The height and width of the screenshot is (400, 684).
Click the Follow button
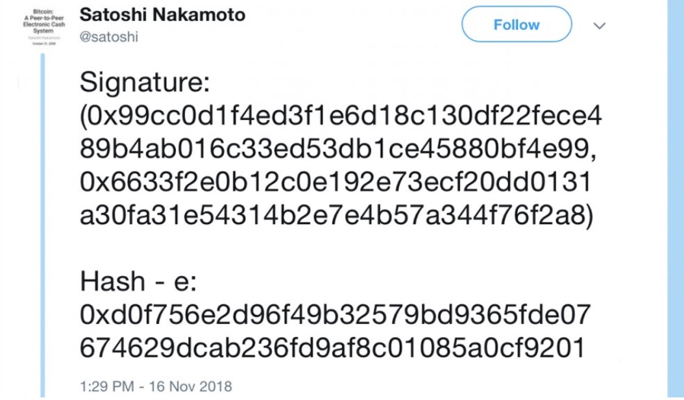[x=517, y=25]
